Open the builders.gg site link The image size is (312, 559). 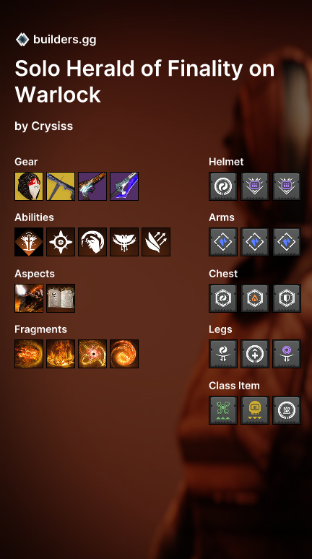pyautogui.click(x=64, y=40)
